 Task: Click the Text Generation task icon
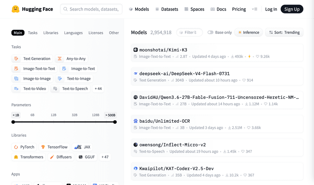(16, 59)
